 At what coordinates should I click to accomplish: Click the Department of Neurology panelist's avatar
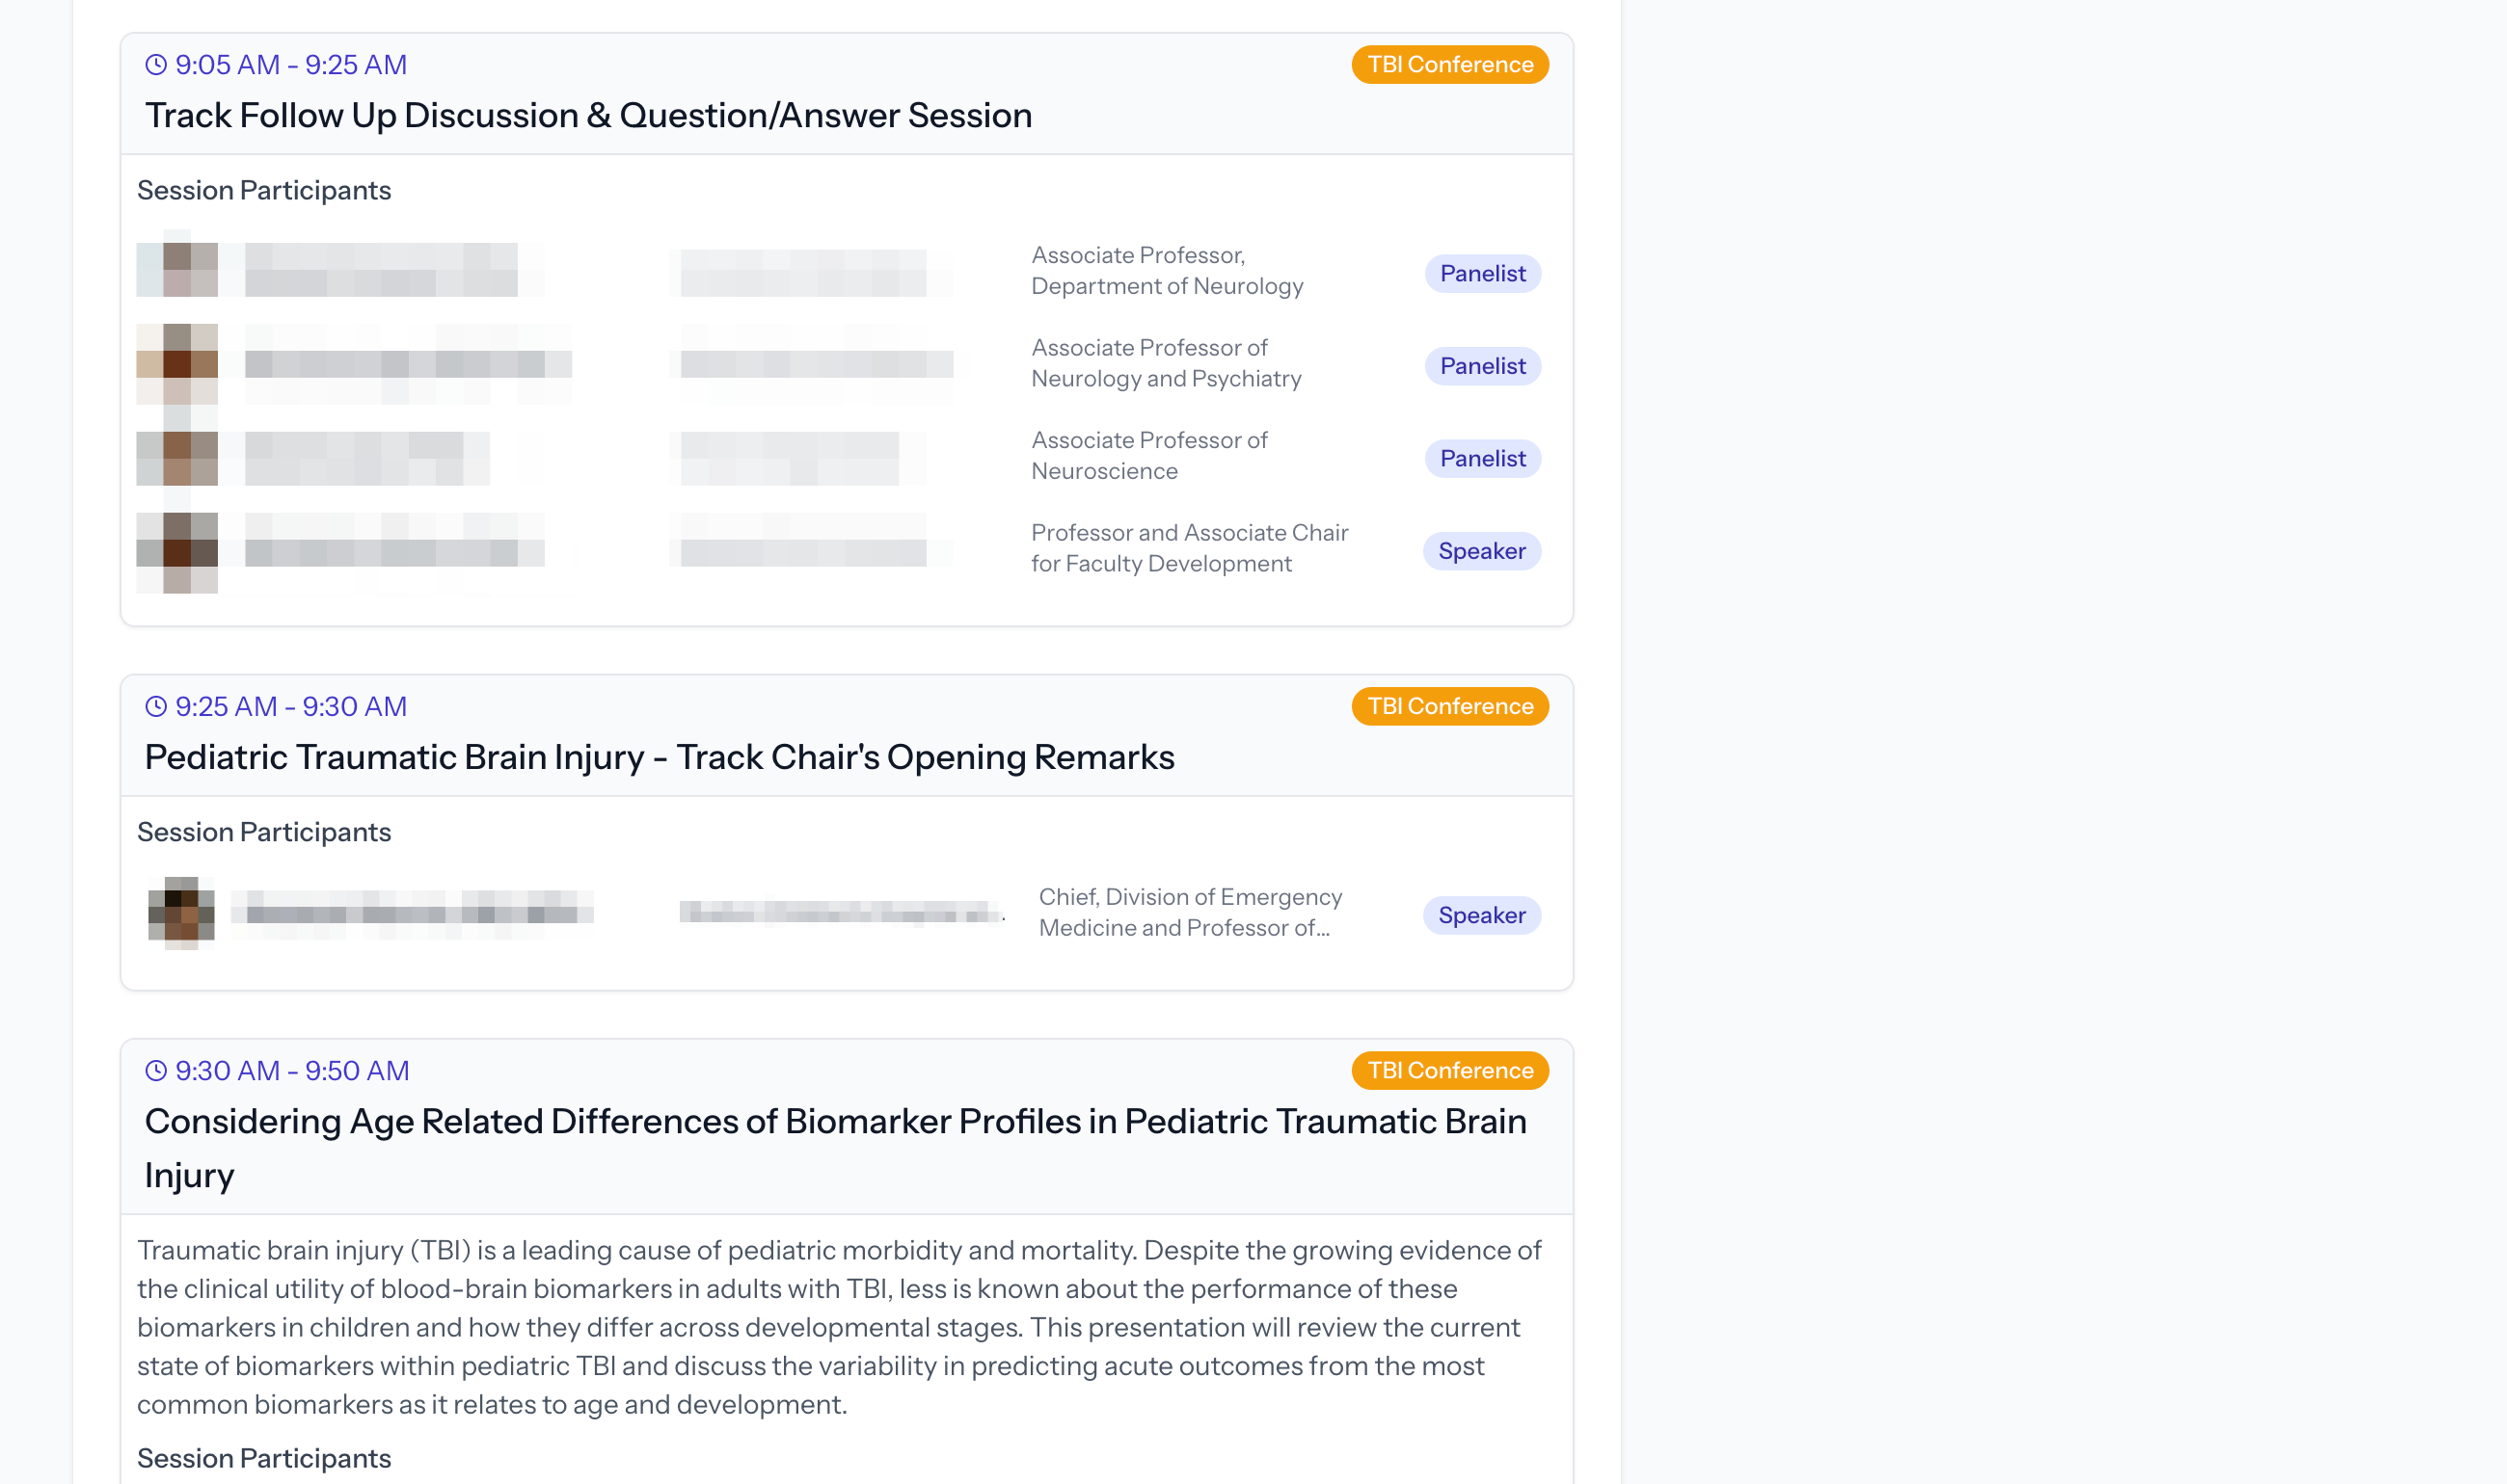coord(178,270)
